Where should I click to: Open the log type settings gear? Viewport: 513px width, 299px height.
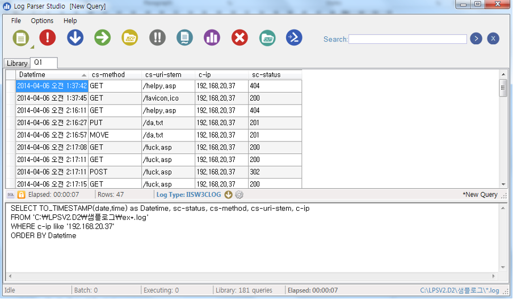pos(239,195)
